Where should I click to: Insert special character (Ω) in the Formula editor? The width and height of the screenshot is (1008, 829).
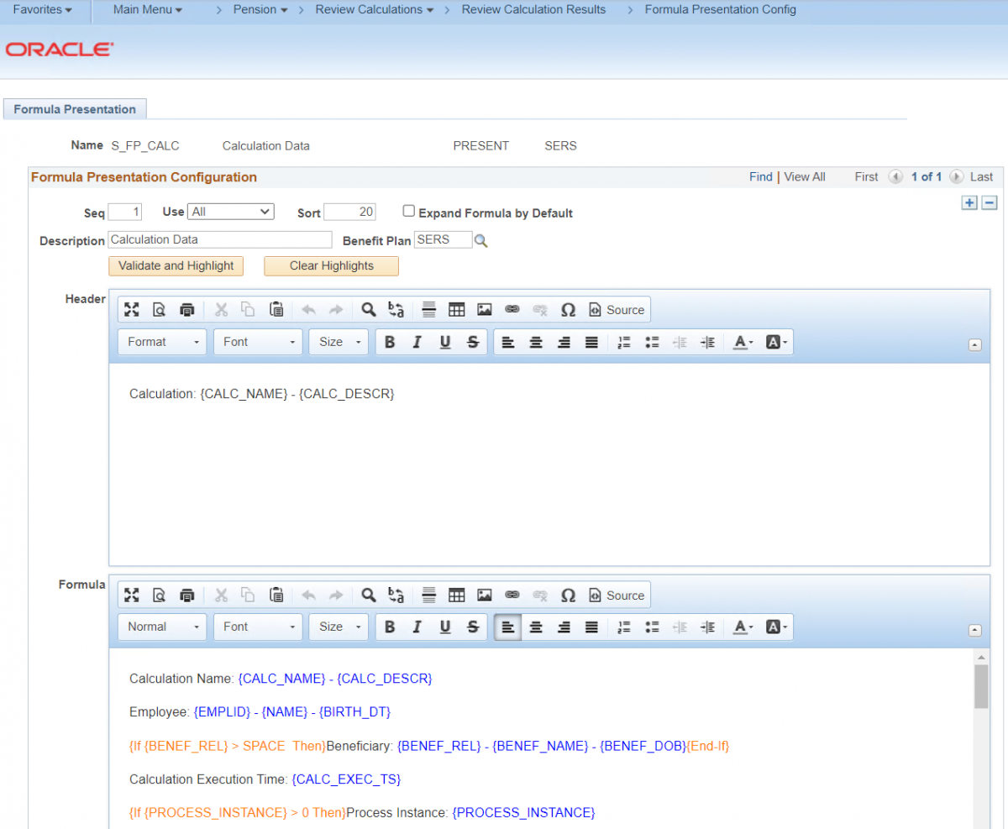[568, 595]
